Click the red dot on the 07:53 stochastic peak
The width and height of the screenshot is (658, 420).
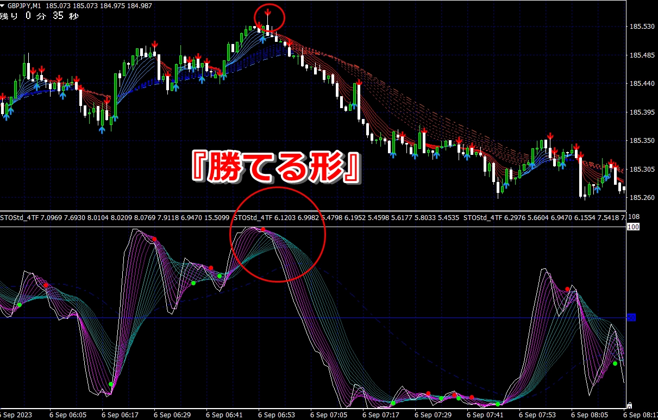[x=567, y=289]
